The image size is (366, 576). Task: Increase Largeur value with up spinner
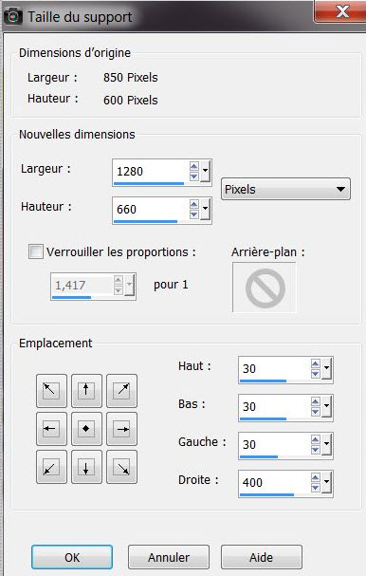pyautogui.click(x=194, y=166)
